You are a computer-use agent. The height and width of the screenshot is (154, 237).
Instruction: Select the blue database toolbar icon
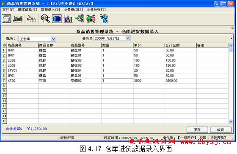(57, 19)
